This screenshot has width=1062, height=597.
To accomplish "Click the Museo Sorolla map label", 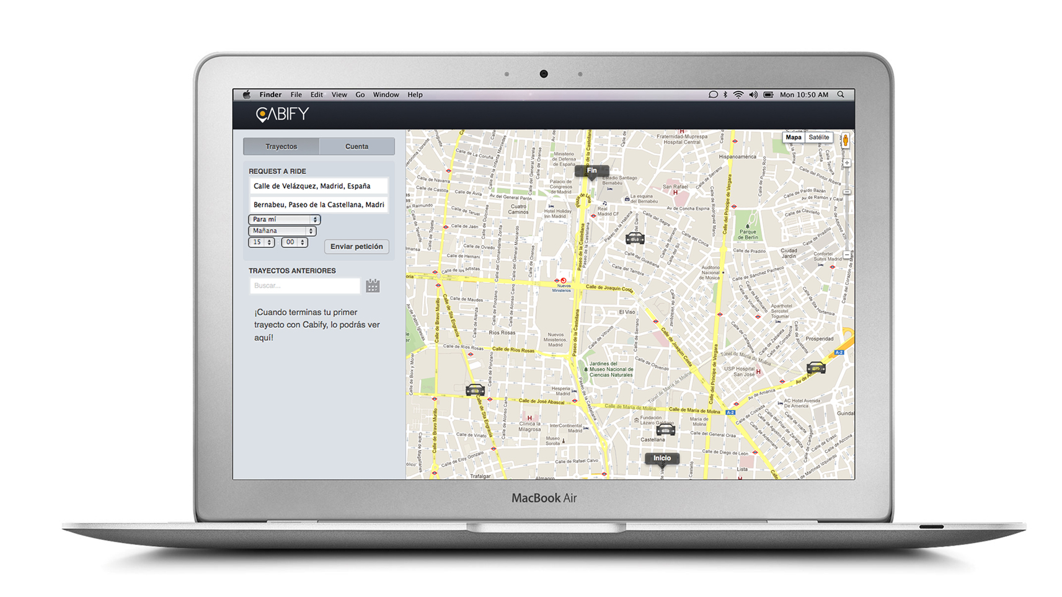I will (553, 441).
